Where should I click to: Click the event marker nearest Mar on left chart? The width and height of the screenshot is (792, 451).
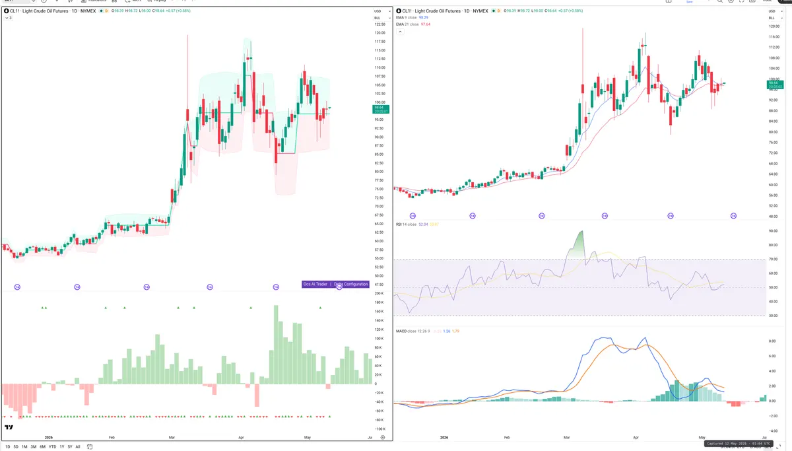(x=147, y=287)
